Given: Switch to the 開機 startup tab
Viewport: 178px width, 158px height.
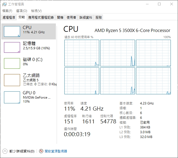Looking at the screenshot, I should coord(60,17).
